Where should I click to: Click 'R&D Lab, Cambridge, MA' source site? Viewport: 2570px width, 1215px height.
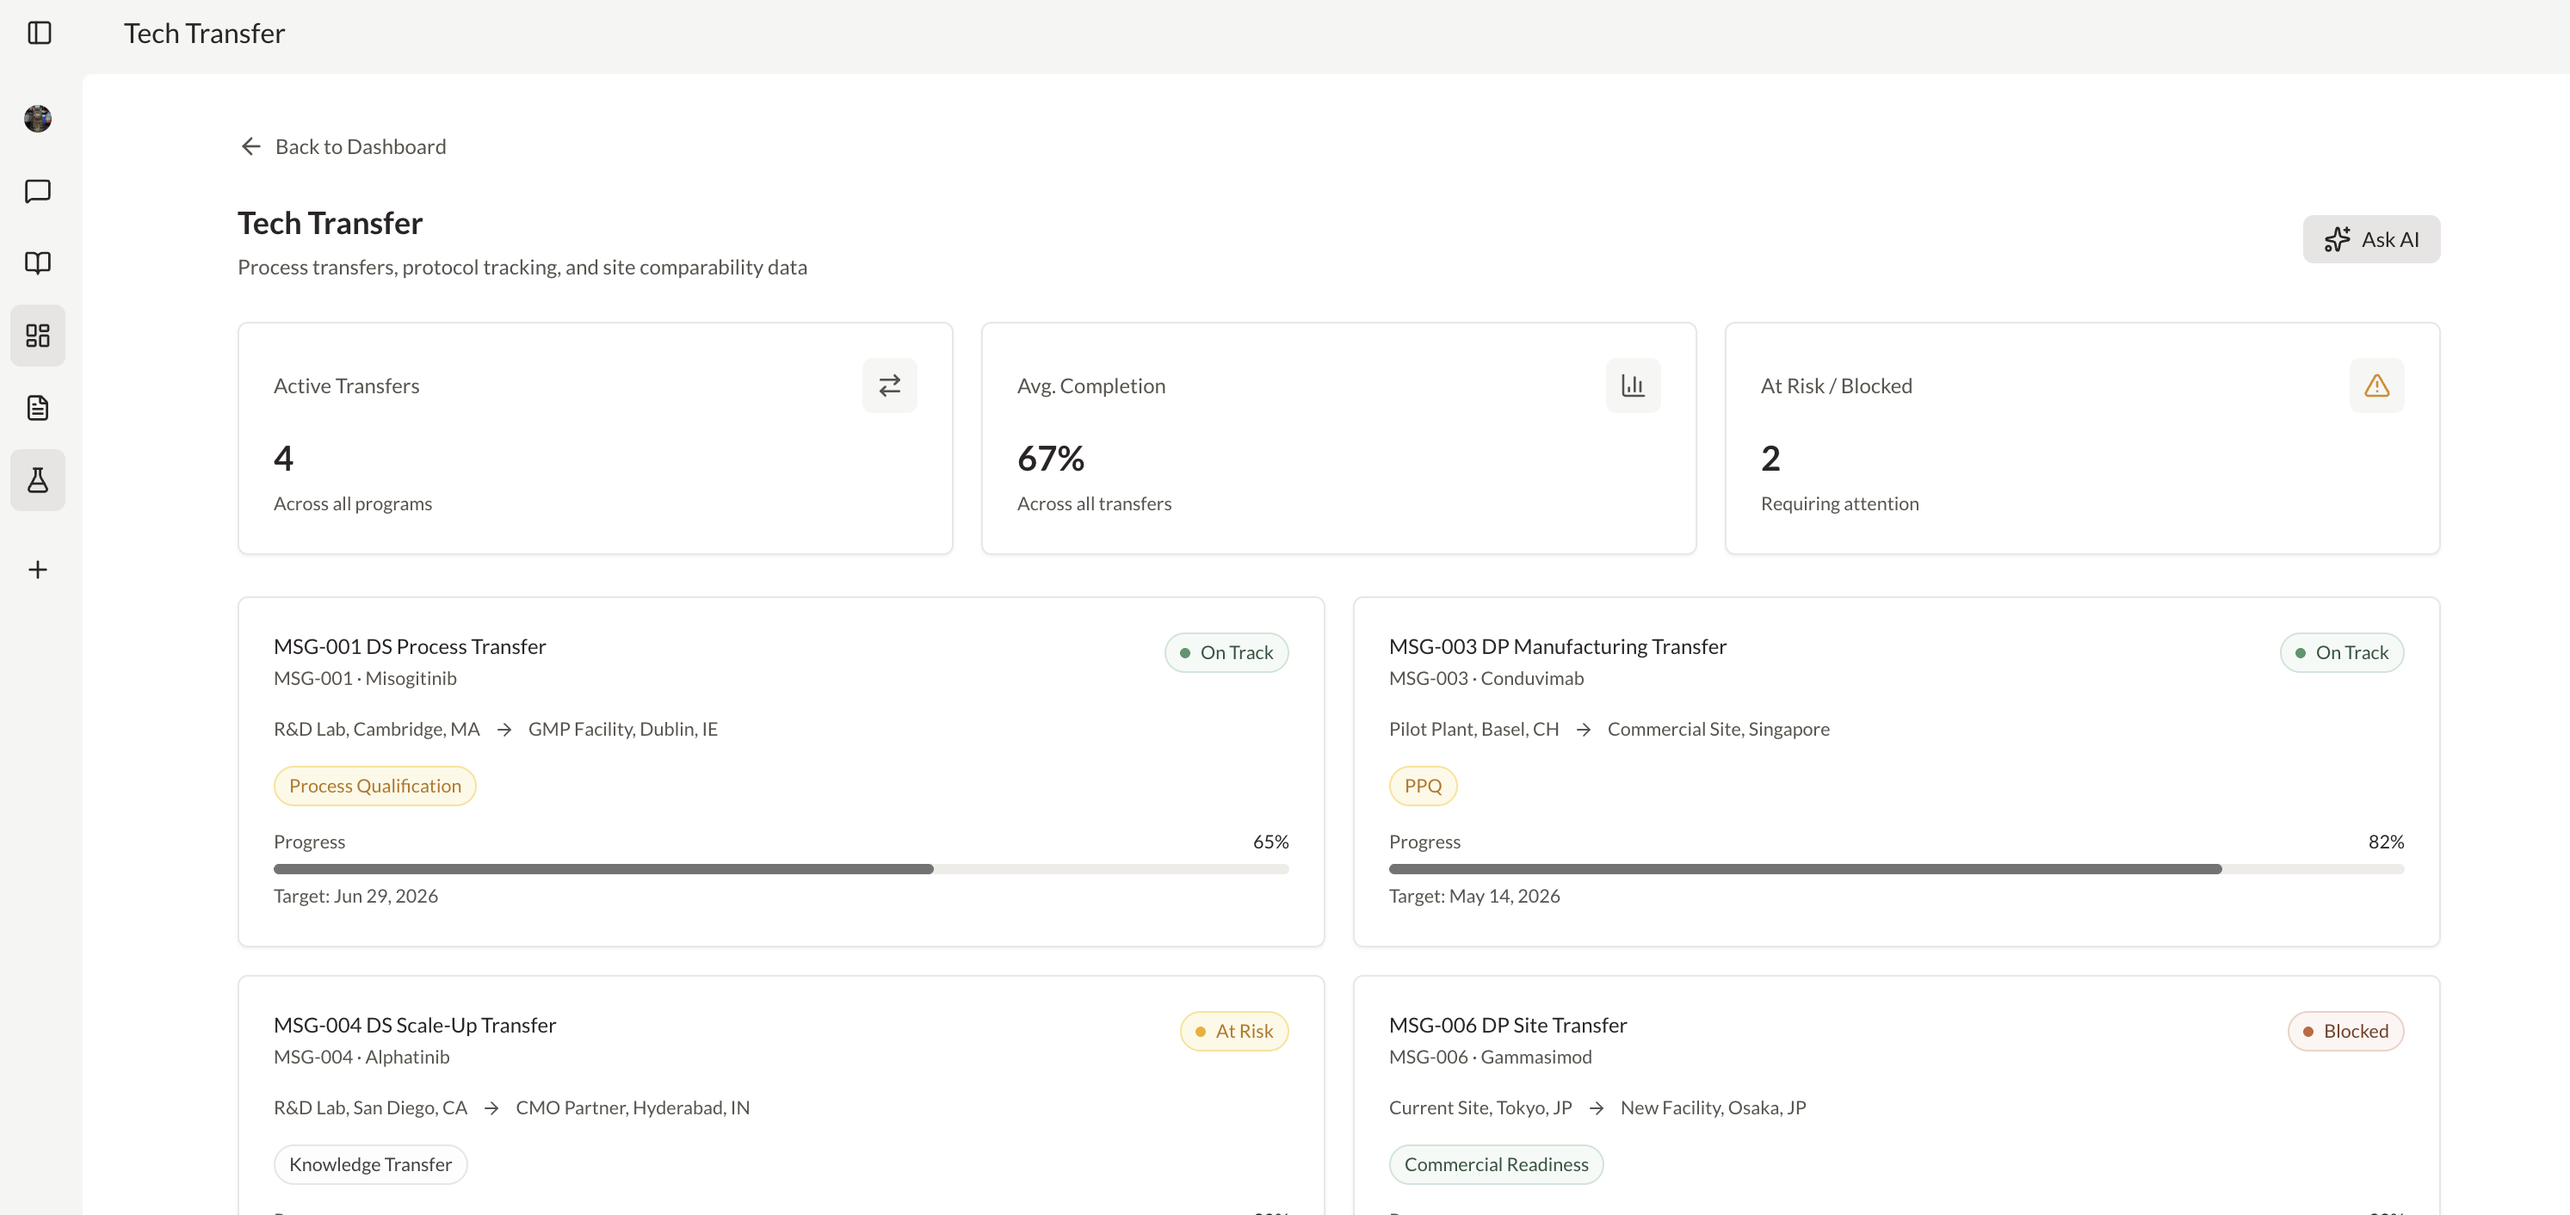(376, 729)
